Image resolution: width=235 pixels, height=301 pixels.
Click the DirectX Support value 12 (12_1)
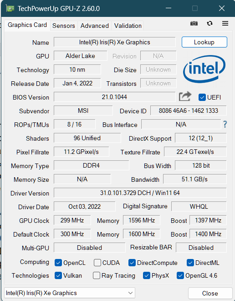click(x=201, y=138)
